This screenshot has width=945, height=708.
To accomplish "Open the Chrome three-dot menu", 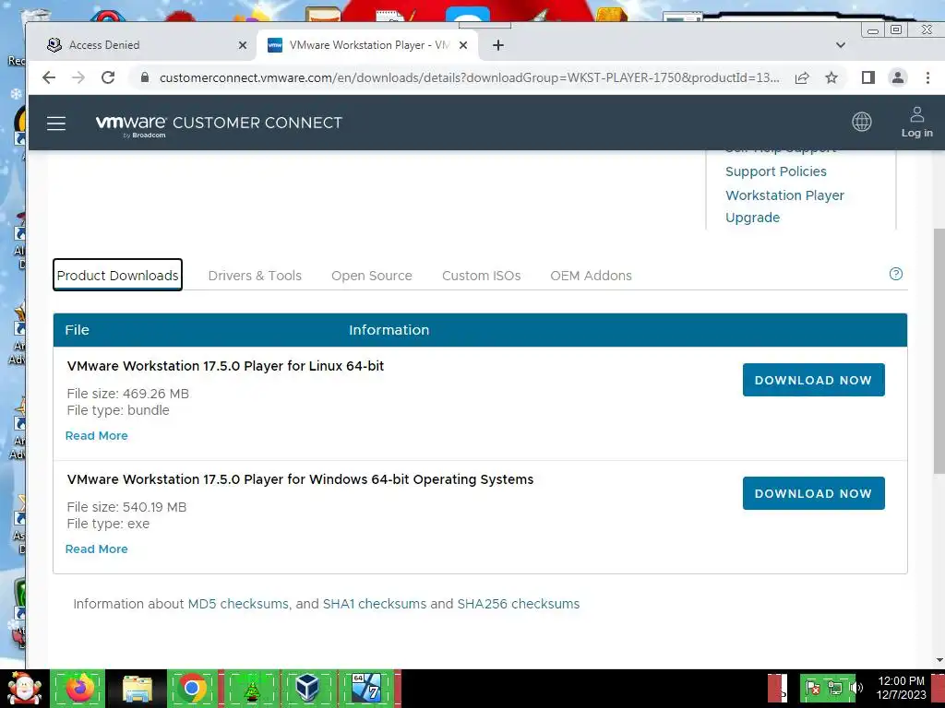I will (x=927, y=77).
